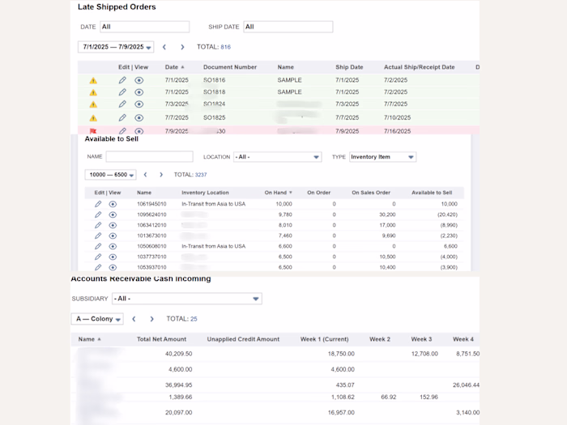Sort inventory by Available to Sell column
This screenshot has width=567, height=425.
[x=432, y=193]
